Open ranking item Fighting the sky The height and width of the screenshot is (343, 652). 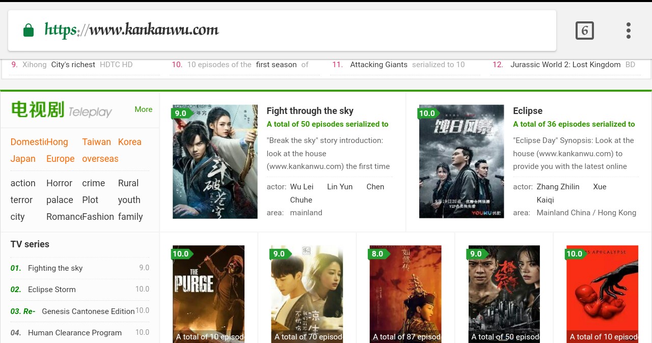coord(55,268)
